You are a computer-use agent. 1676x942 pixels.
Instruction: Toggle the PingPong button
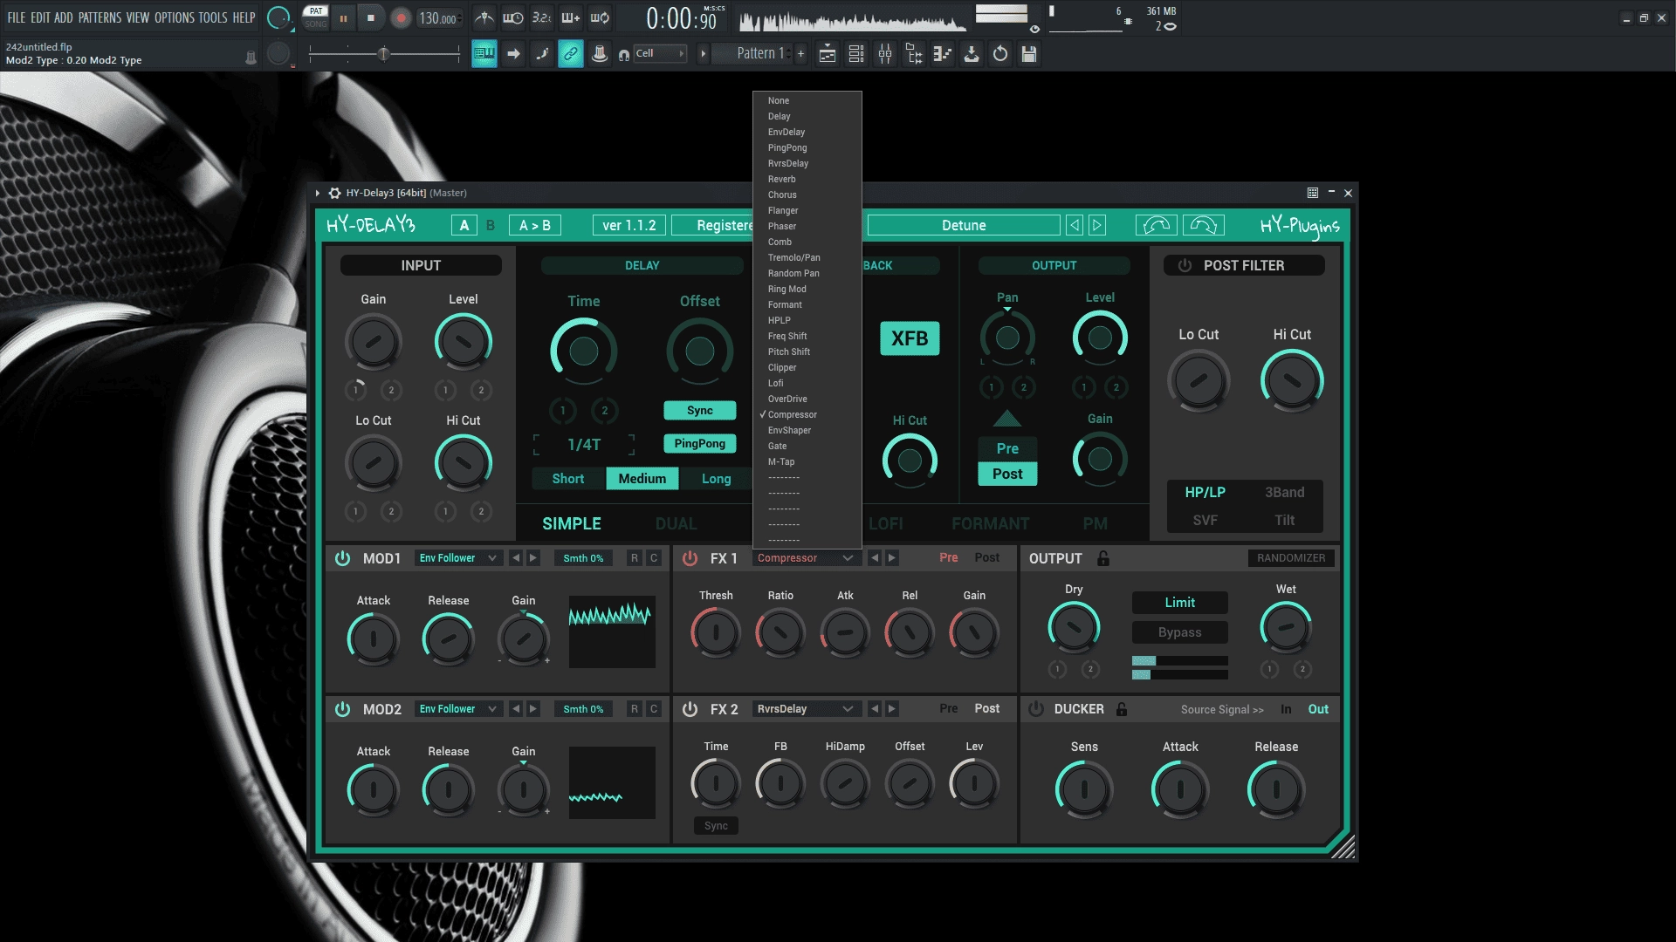click(699, 444)
